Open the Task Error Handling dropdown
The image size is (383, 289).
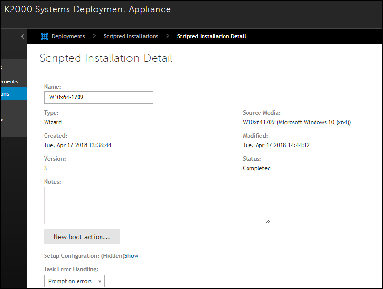pyautogui.click(x=74, y=281)
